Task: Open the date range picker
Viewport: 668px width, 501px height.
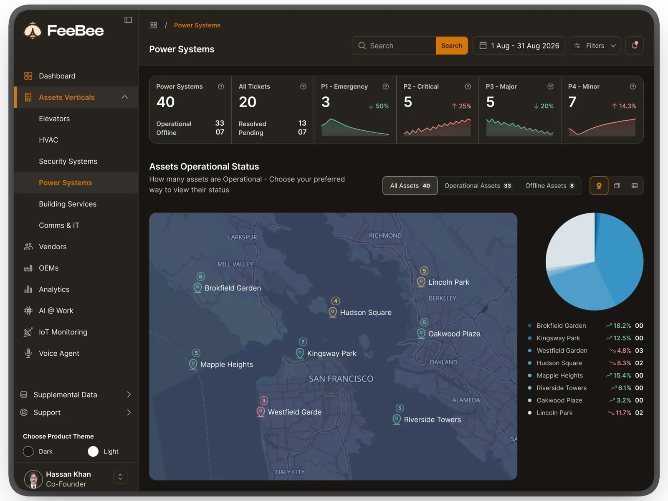Action: tap(519, 46)
